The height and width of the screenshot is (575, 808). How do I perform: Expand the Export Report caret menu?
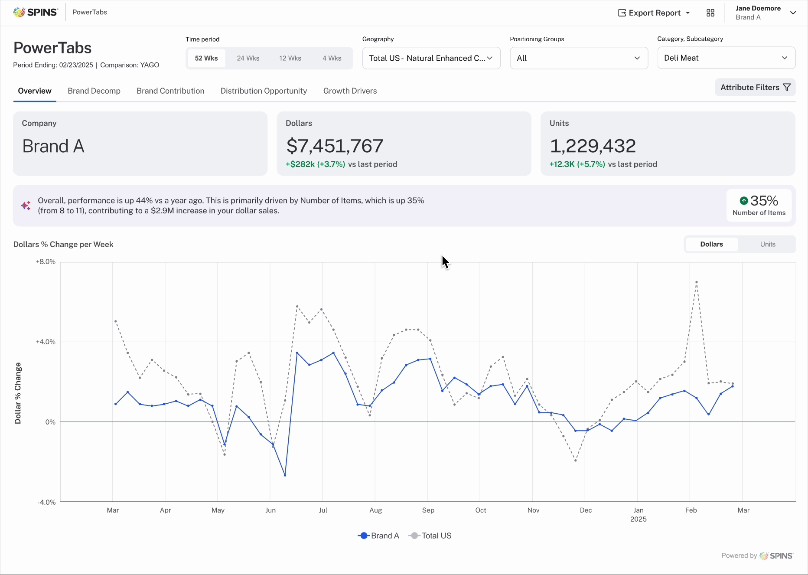click(x=688, y=13)
